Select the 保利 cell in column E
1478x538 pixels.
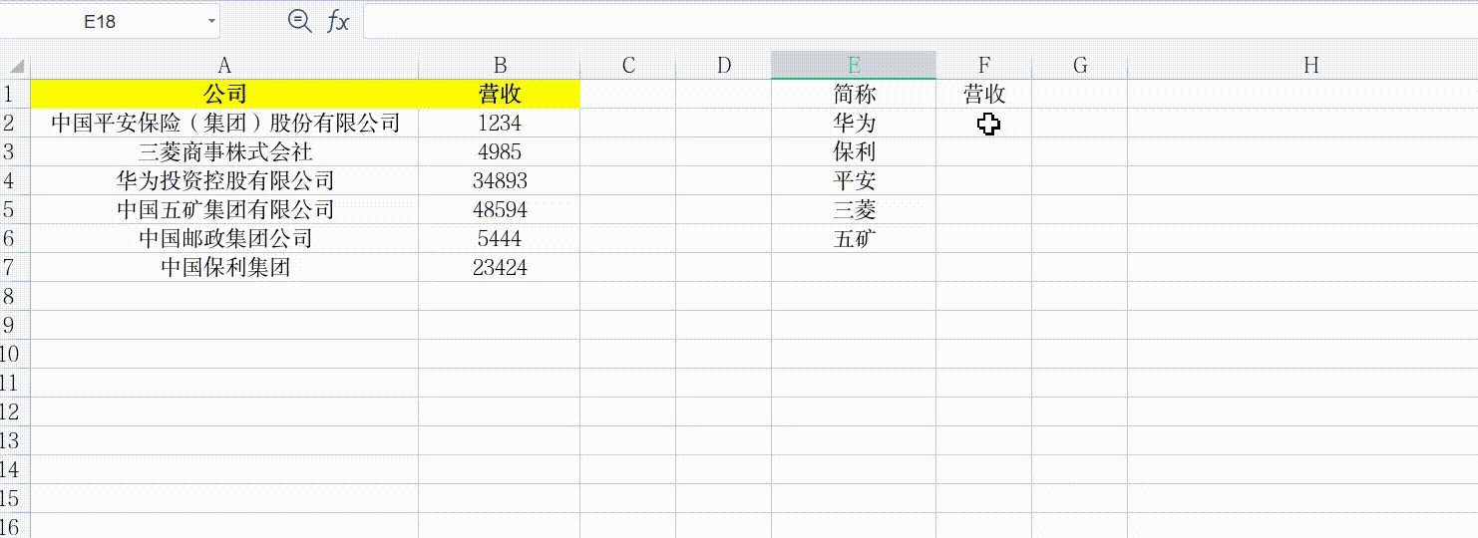pyautogui.click(x=854, y=152)
